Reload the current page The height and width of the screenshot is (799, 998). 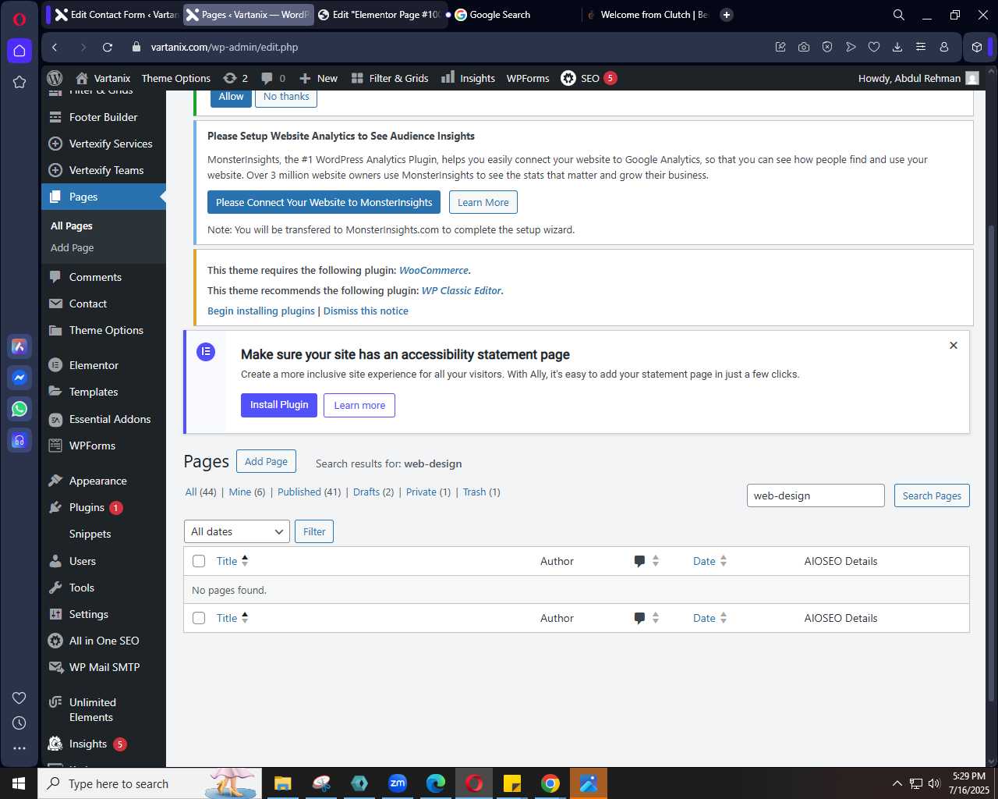(108, 47)
